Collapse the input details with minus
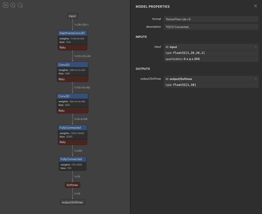Screen dimensions: 262x214 [256, 47]
